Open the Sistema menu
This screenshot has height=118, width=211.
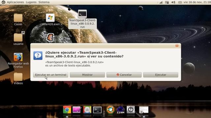point(44,2)
